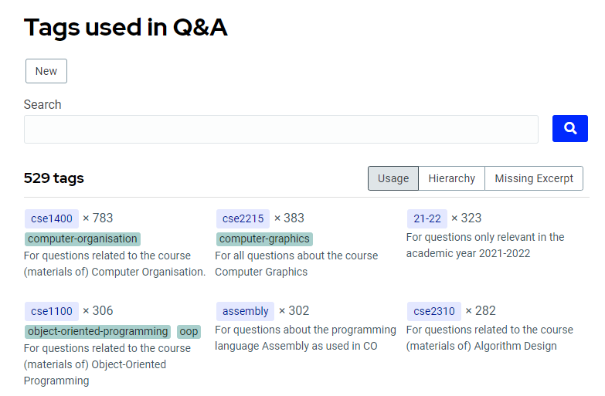This screenshot has width=605, height=396.
Task: Switch to the Hierarchy view tab
Action: [x=451, y=178]
